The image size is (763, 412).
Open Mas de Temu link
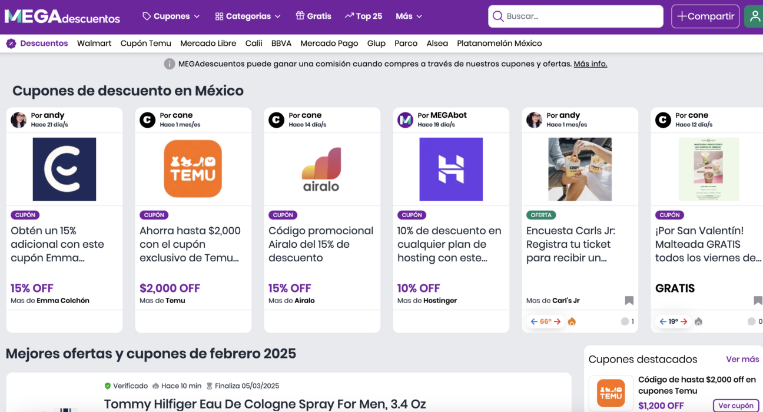point(162,301)
